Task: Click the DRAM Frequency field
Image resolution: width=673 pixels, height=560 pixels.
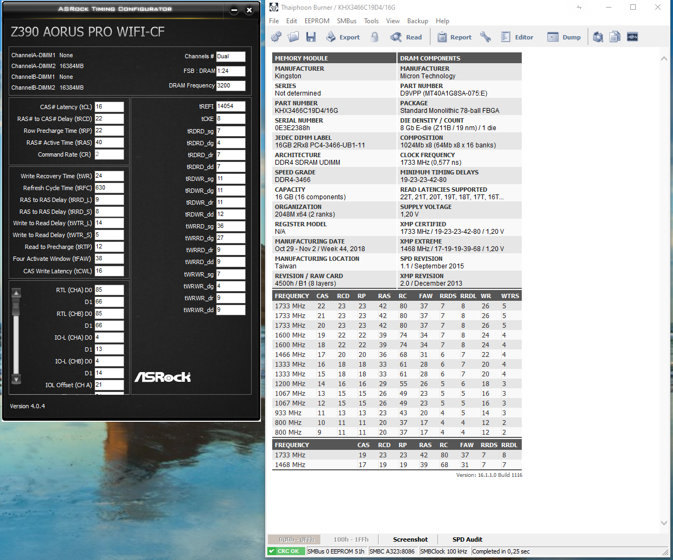Action: 231,85
